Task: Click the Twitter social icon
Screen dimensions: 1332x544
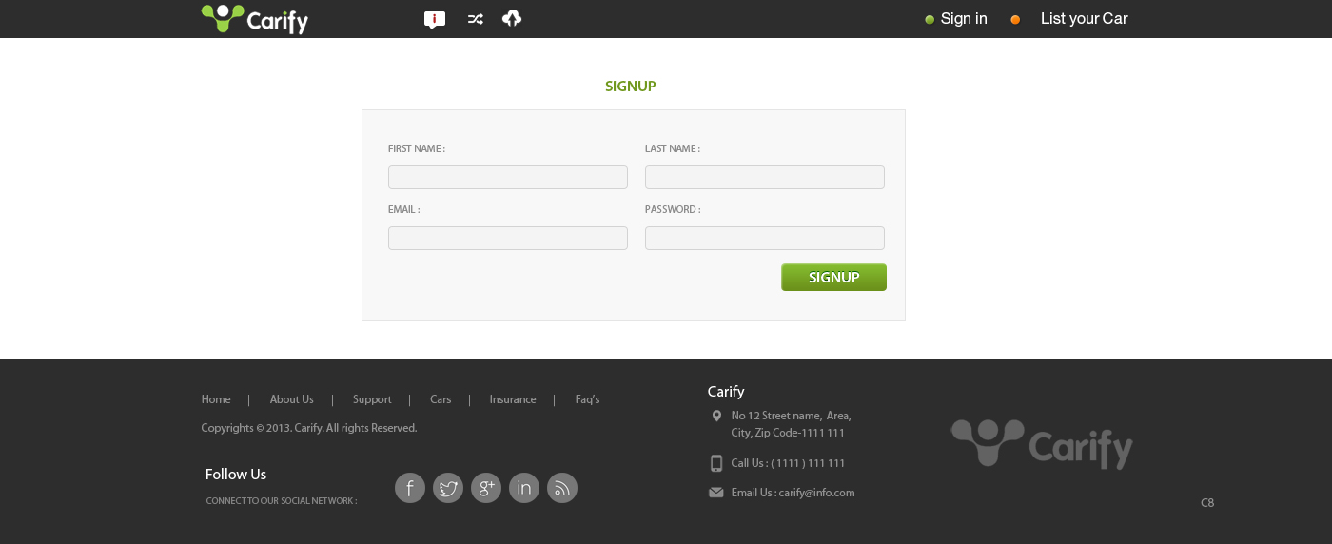Action: 448,488
